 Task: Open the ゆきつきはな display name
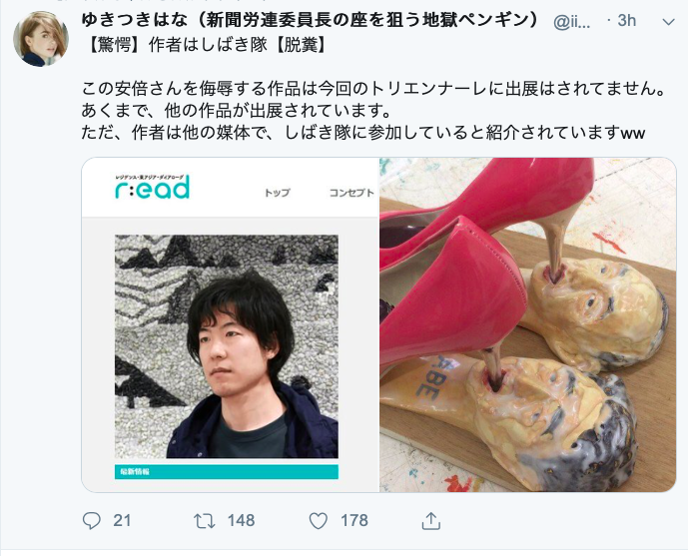point(310,20)
